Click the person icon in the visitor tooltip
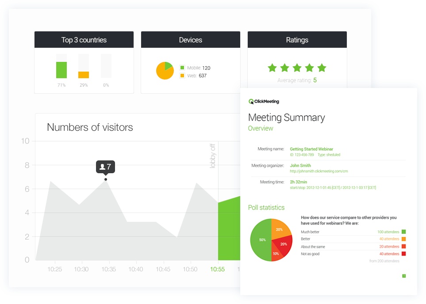The image size is (426, 304). coord(102,167)
